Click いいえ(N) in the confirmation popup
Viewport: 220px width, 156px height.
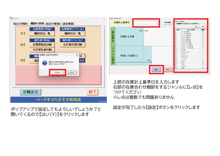coord(71,72)
